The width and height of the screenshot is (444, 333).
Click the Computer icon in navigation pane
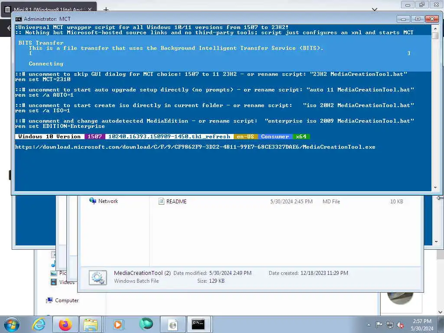pyautogui.click(x=49, y=300)
